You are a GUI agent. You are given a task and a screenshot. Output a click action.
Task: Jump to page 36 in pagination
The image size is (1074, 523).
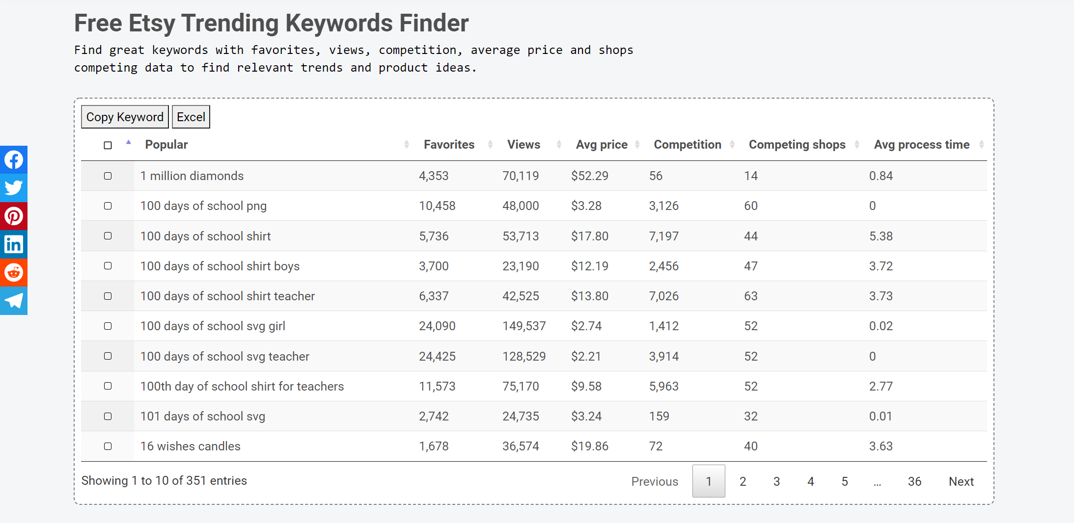(914, 481)
